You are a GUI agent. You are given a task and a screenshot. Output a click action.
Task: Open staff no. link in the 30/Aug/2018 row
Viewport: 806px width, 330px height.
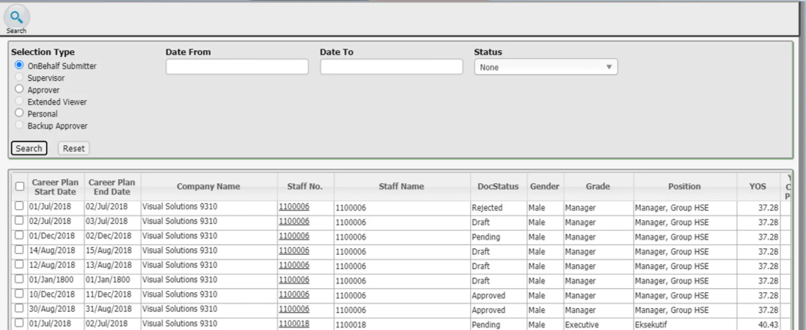pyautogui.click(x=294, y=309)
